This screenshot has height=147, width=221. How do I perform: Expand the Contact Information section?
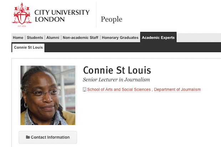pos(50,137)
